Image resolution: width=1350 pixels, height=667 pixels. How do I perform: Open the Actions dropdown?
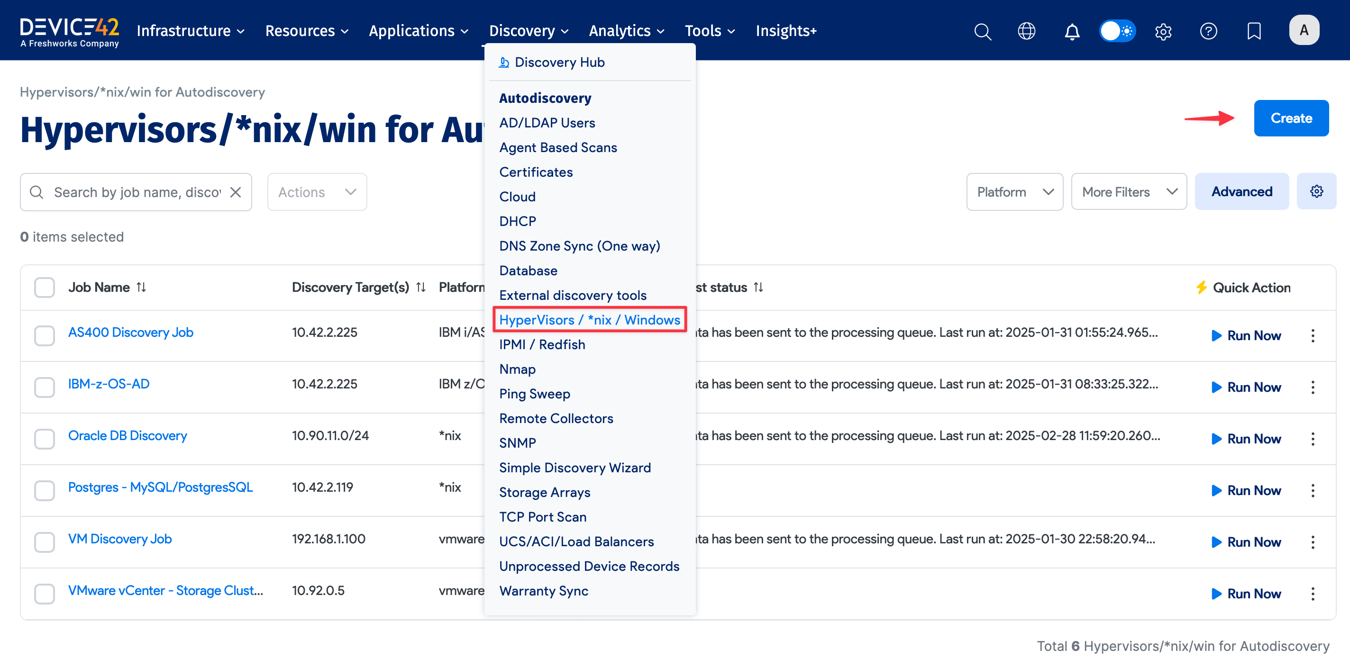pyautogui.click(x=317, y=191)
